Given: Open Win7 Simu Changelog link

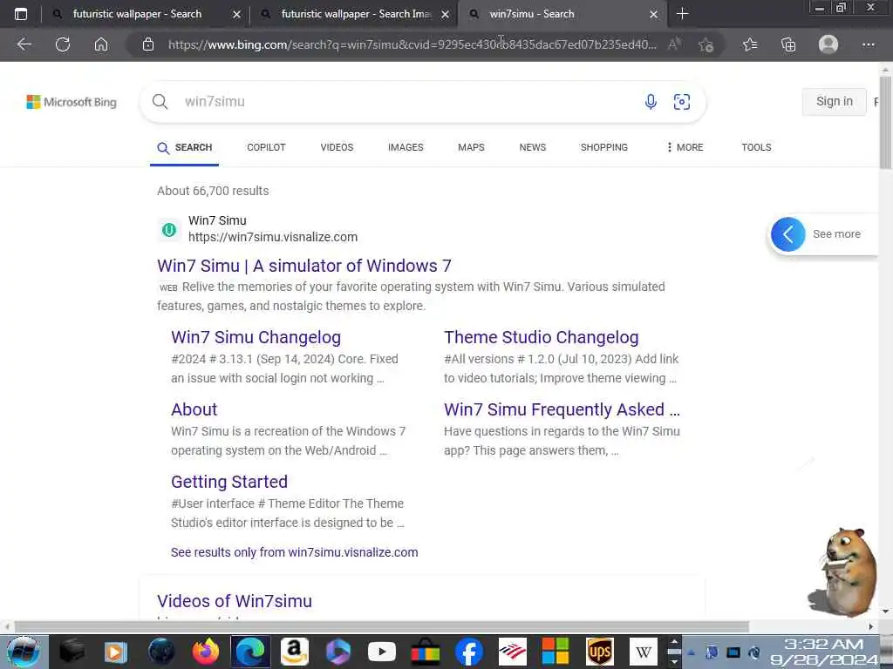Looking at the screenshot, I should [256, 337].
